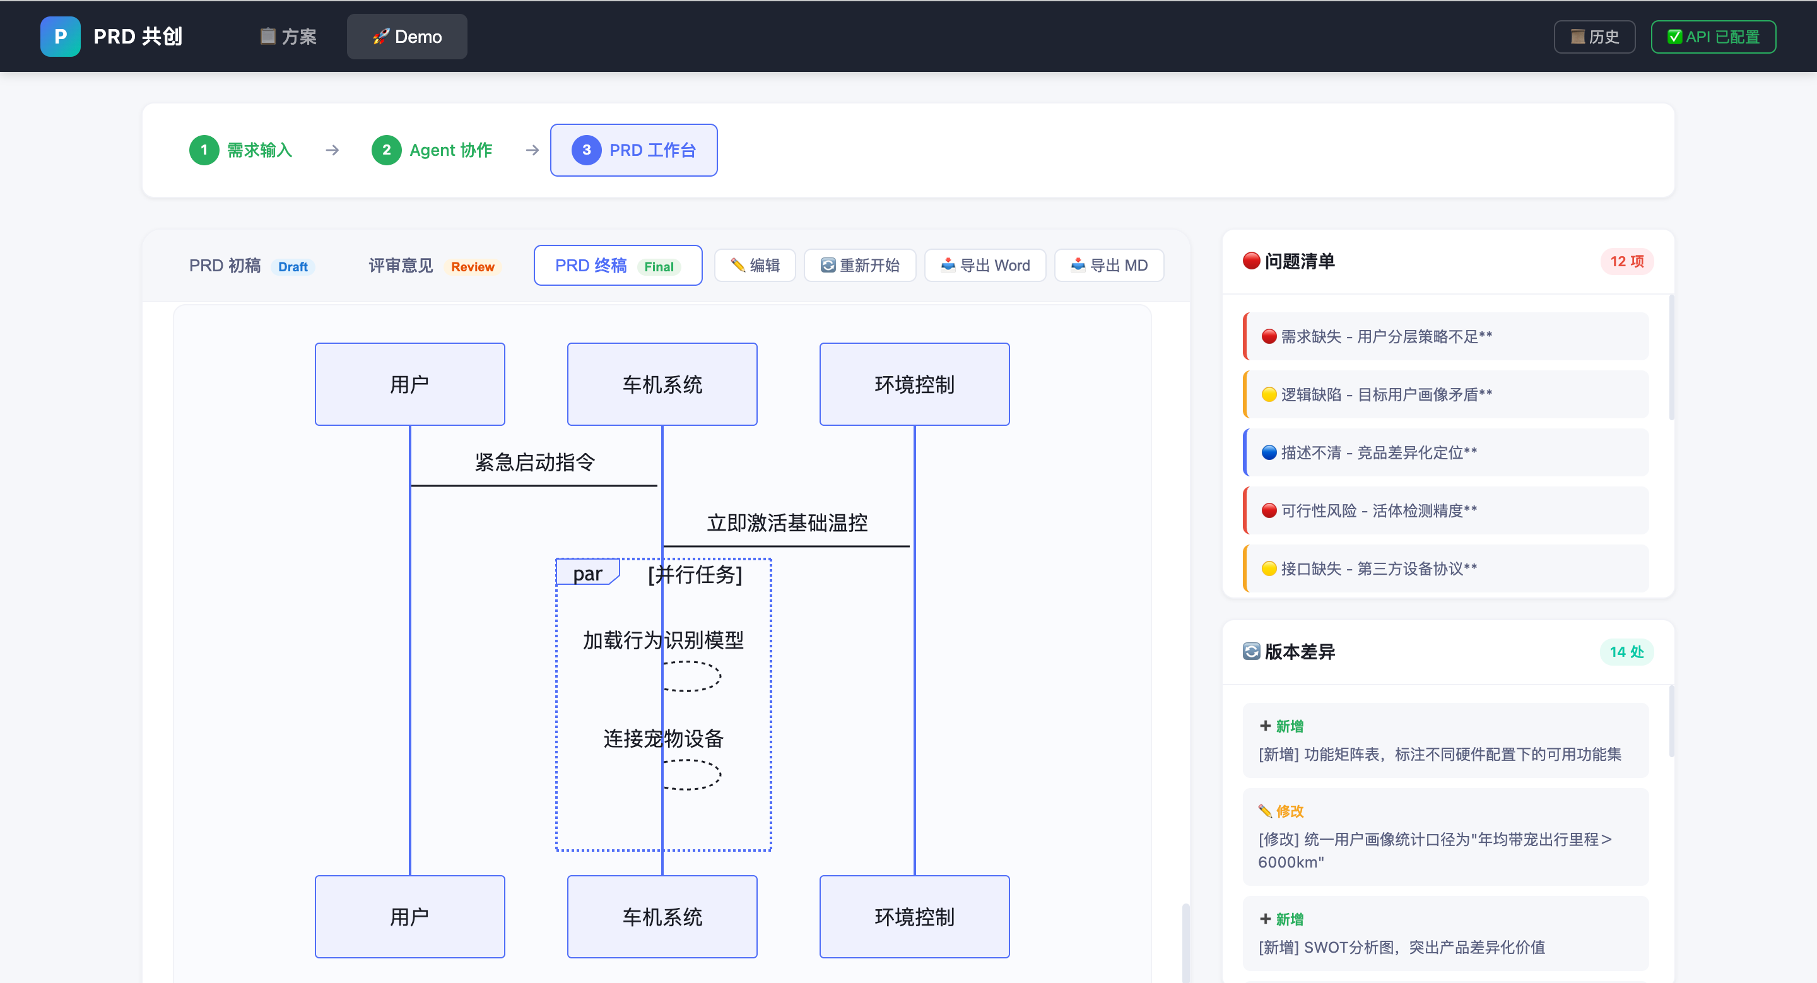Export document with 导出 Word

[x=985, y=266]
